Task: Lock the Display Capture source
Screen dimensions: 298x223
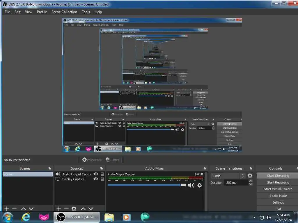Action: (102, 179)
